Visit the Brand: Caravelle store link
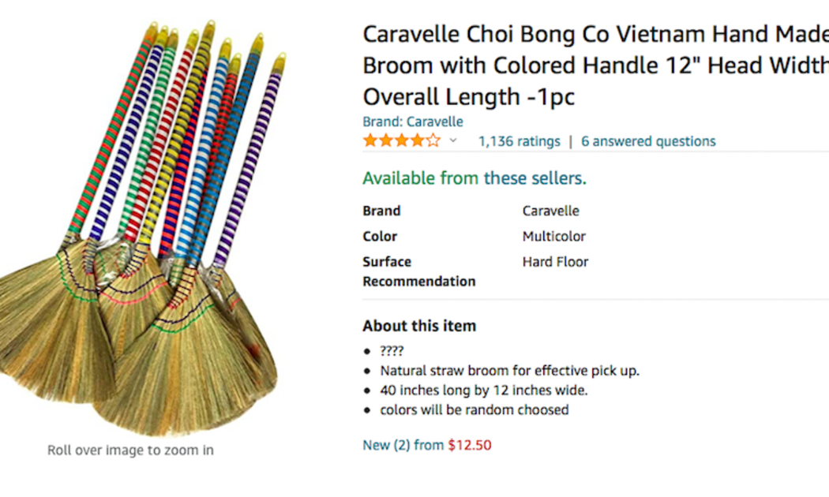829x497 pixels. (x=412, y=121)
